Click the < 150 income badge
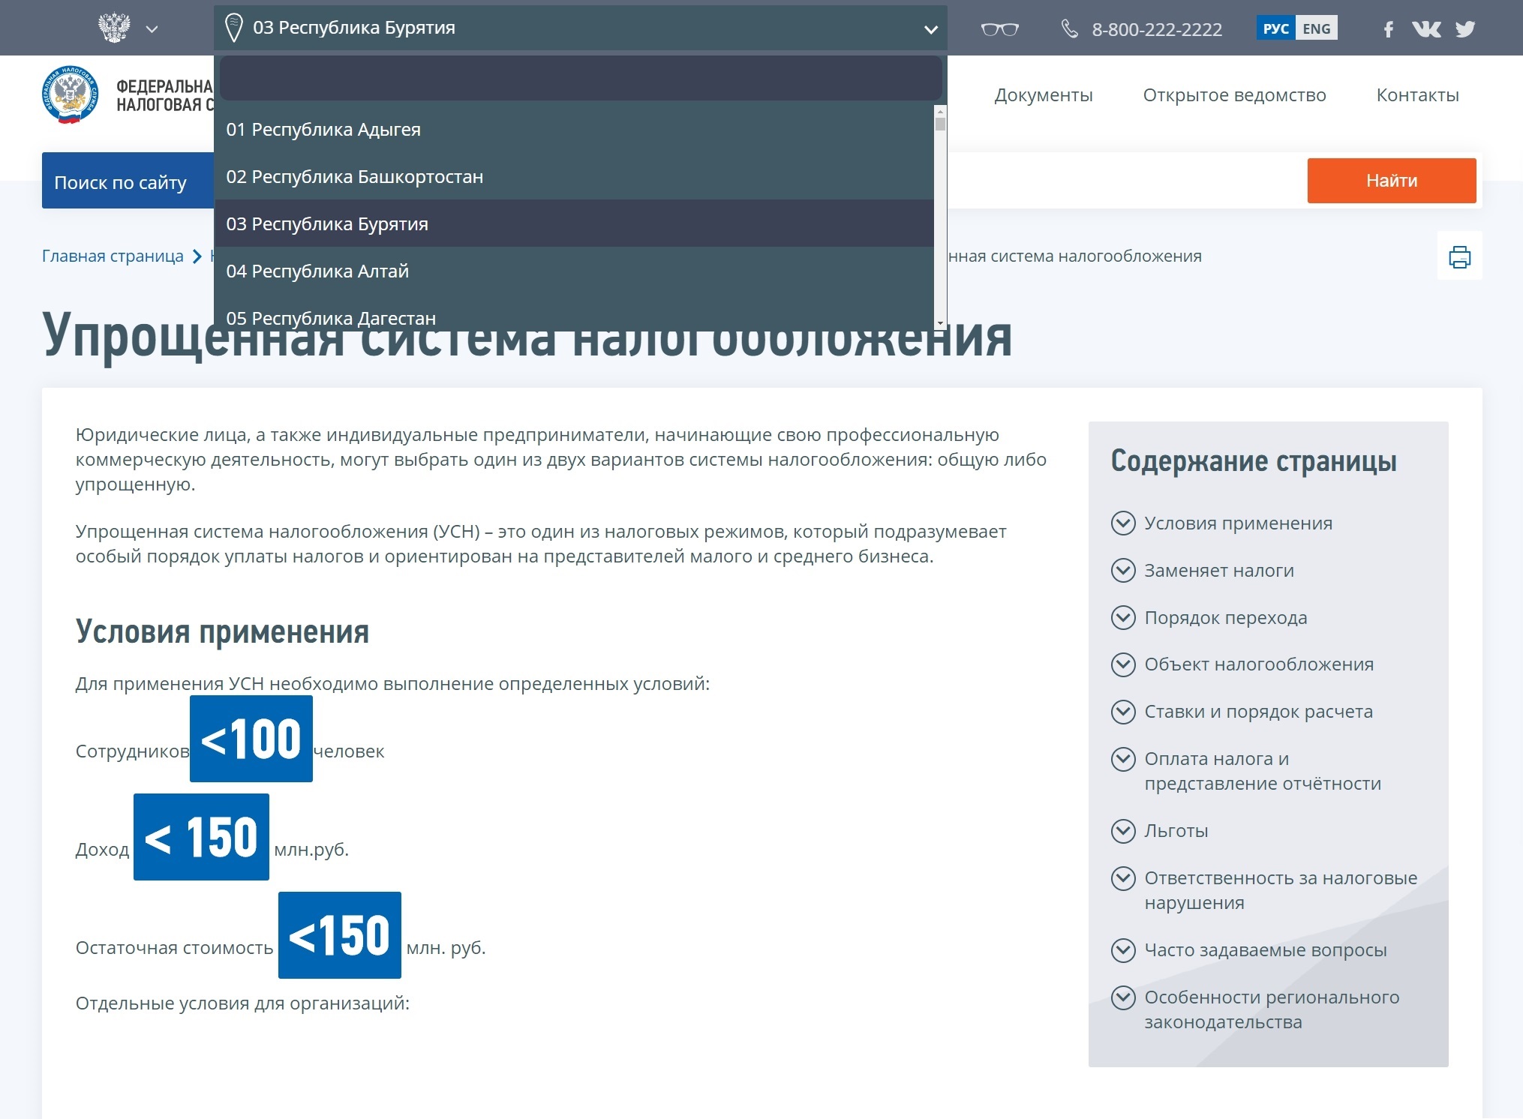The image size is (1523, 1119). 201,837
